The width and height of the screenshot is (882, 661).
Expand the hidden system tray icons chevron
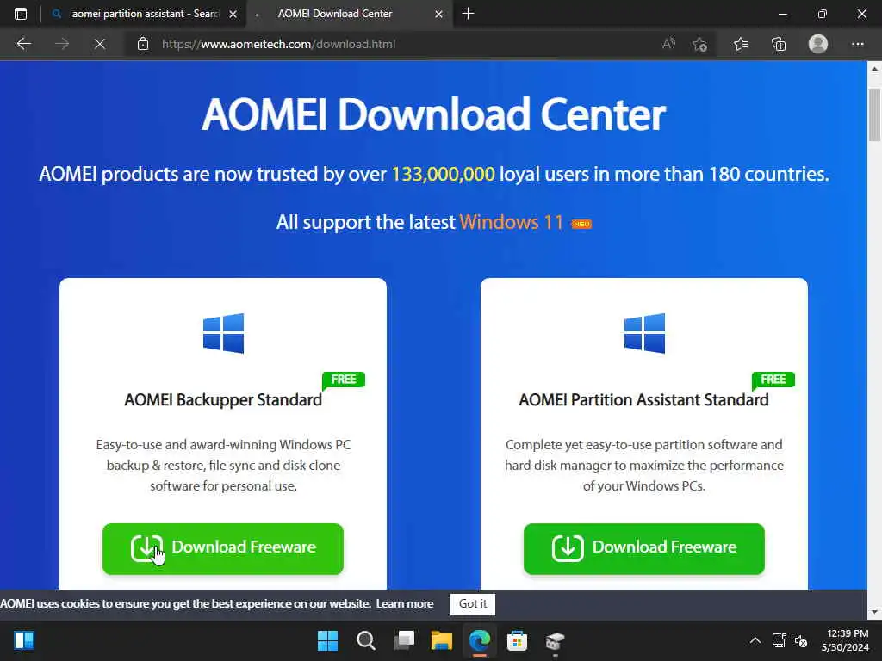click(755, 640)
